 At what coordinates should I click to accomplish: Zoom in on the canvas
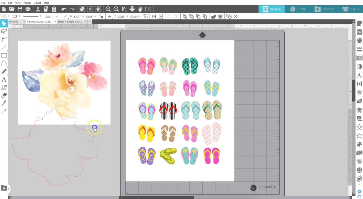[108, 9]
